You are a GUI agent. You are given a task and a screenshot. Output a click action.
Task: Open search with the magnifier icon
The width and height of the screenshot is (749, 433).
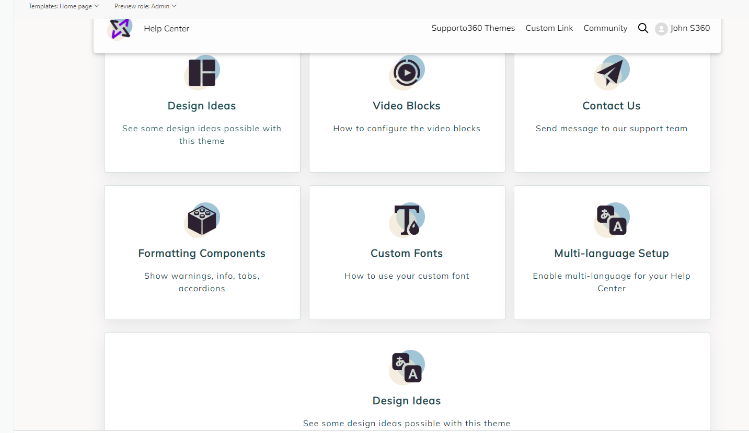point(643,28)
